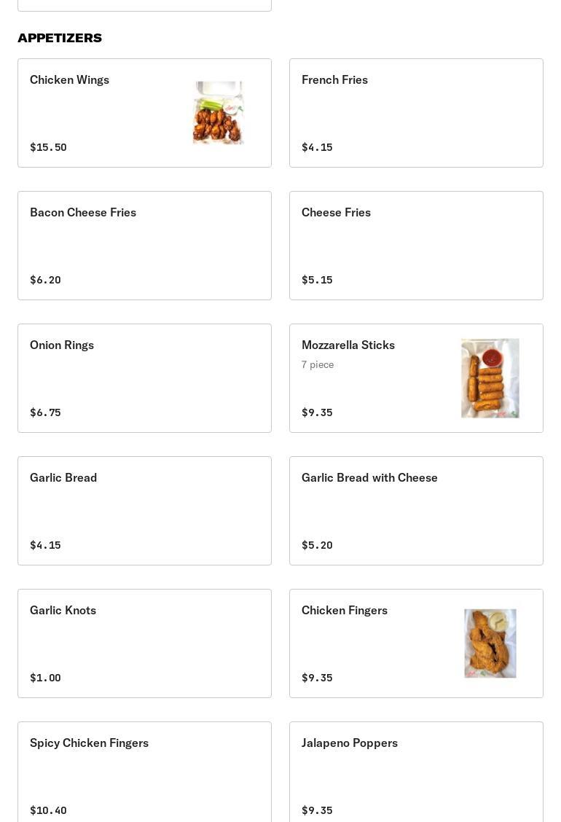The image size is (561, 822).
Task: Click the Chicken Fingers item name
Action: (344, 610)
